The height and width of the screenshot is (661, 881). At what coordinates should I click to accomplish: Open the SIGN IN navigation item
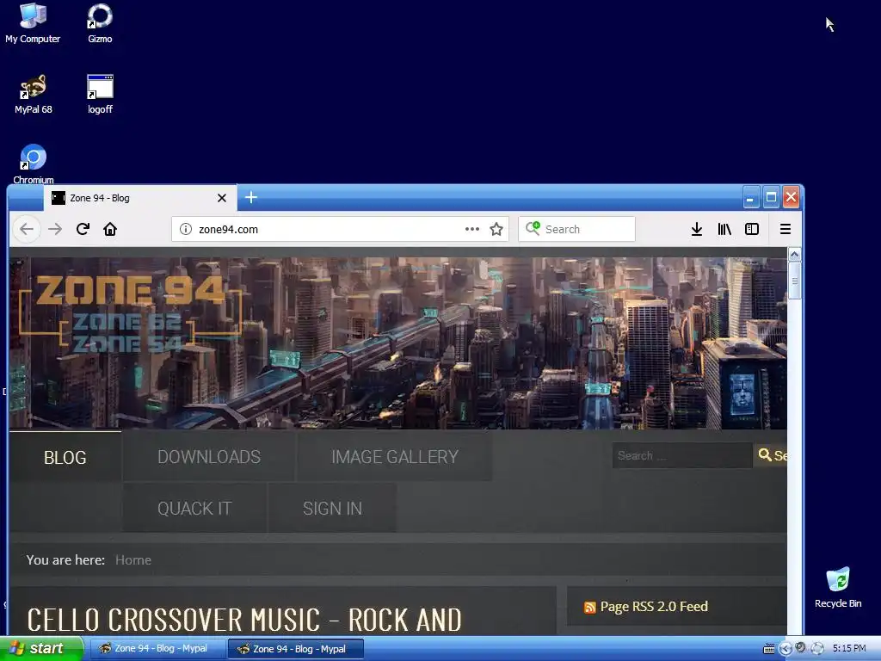(x=332, y=508)
